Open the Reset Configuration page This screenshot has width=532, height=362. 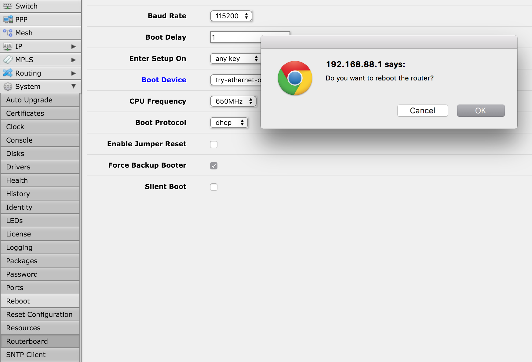[40, 314]
